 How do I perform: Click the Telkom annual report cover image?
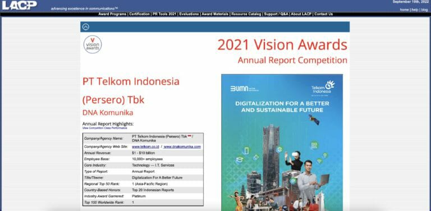[x=282, y=143]
